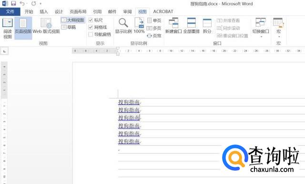Screen dimensions: 305x184
Task: Click Arrange All (全部重排) icon
Action: pos(192,26)
